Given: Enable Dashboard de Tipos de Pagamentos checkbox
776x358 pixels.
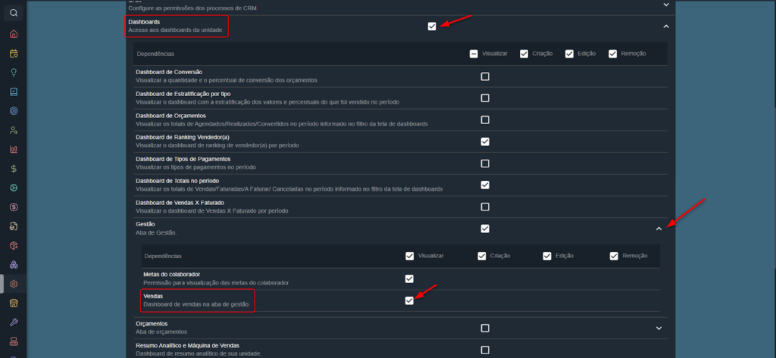Looking at the screenshot, I should click(485, 163).
